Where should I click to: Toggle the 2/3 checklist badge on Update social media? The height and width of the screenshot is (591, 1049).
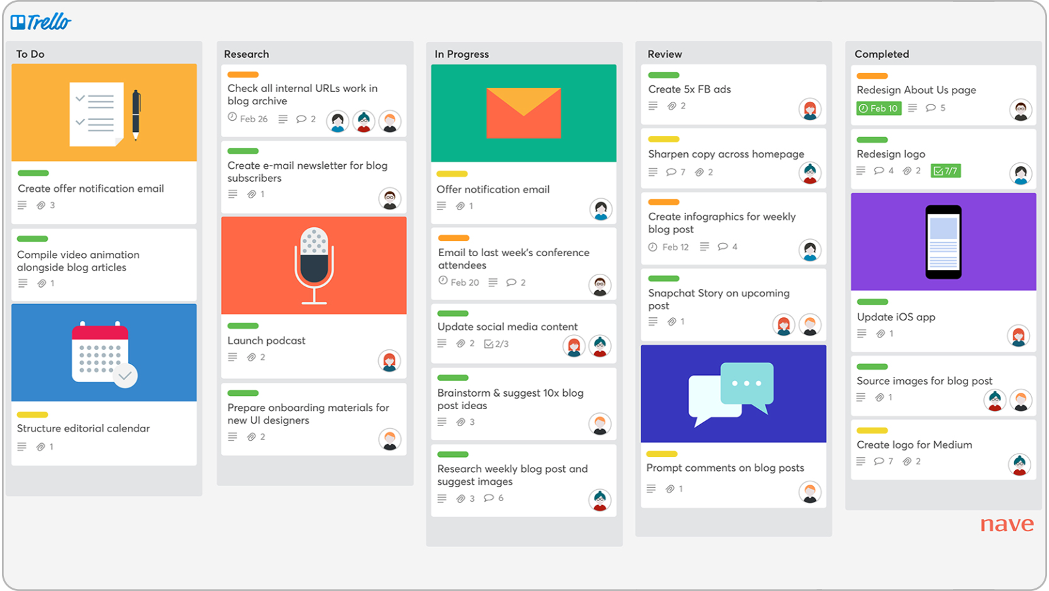tap(496, 344)
